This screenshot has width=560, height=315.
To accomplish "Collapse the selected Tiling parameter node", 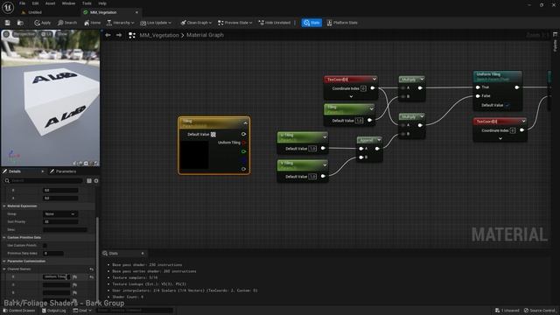I will (x=245, y=123).
